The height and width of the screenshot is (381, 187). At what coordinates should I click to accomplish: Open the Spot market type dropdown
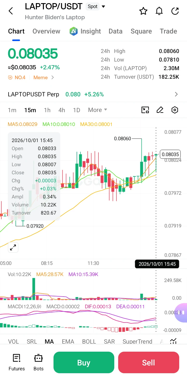point(96,6)
